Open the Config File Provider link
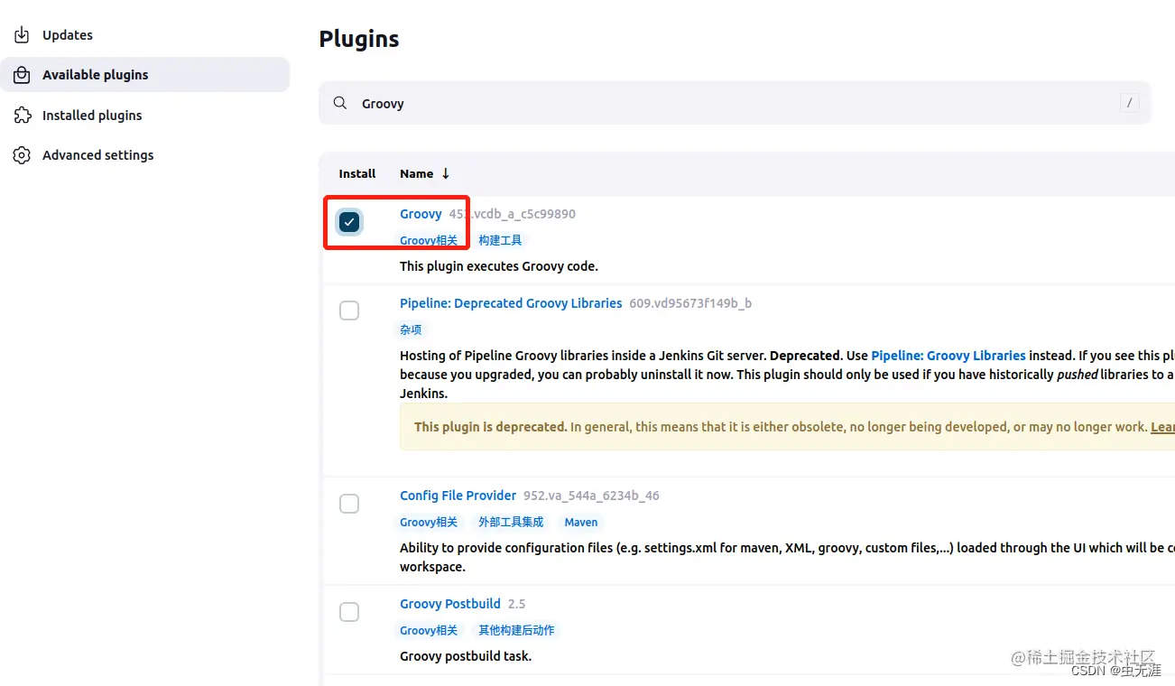The width and height of the screenshot is (1175, 686). click(x=458, y=496)
